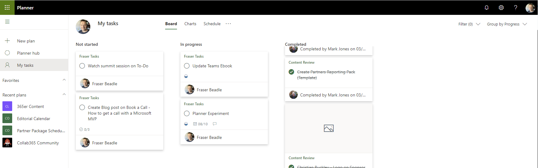Click Content Review label above Christian Buckley task
The width and height of the screenshot is (538, 168).
pos(301,158)
